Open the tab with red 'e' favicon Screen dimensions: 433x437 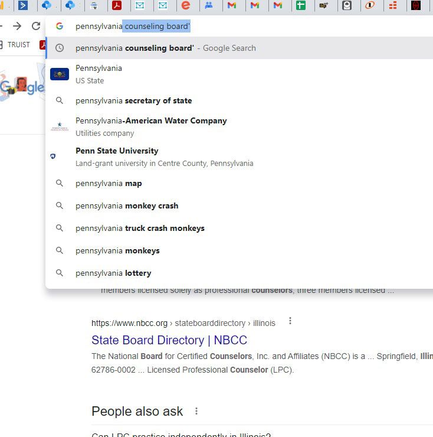[x=186, y=6]
